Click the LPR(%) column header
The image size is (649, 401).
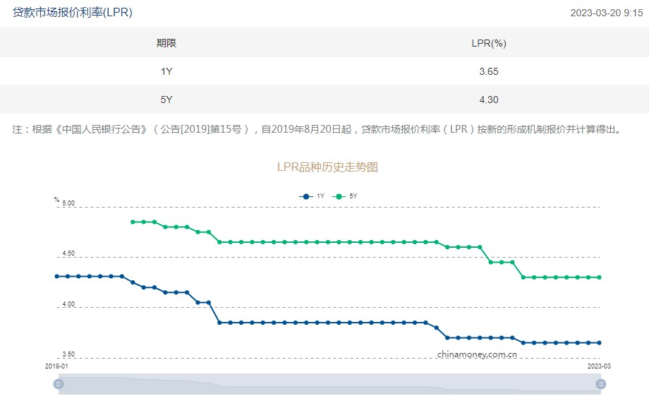pyautogui.click(x=489, y=43)
